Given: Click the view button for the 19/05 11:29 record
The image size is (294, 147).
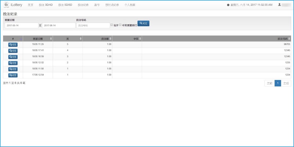Looking at the screenshot, I should pyautogui.click(x=13, y=44).
